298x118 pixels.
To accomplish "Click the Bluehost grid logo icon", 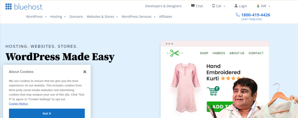I will [8, 6].
